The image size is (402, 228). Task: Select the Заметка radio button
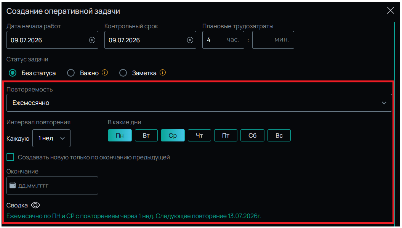pyautogui.click(x=123, y=73)
